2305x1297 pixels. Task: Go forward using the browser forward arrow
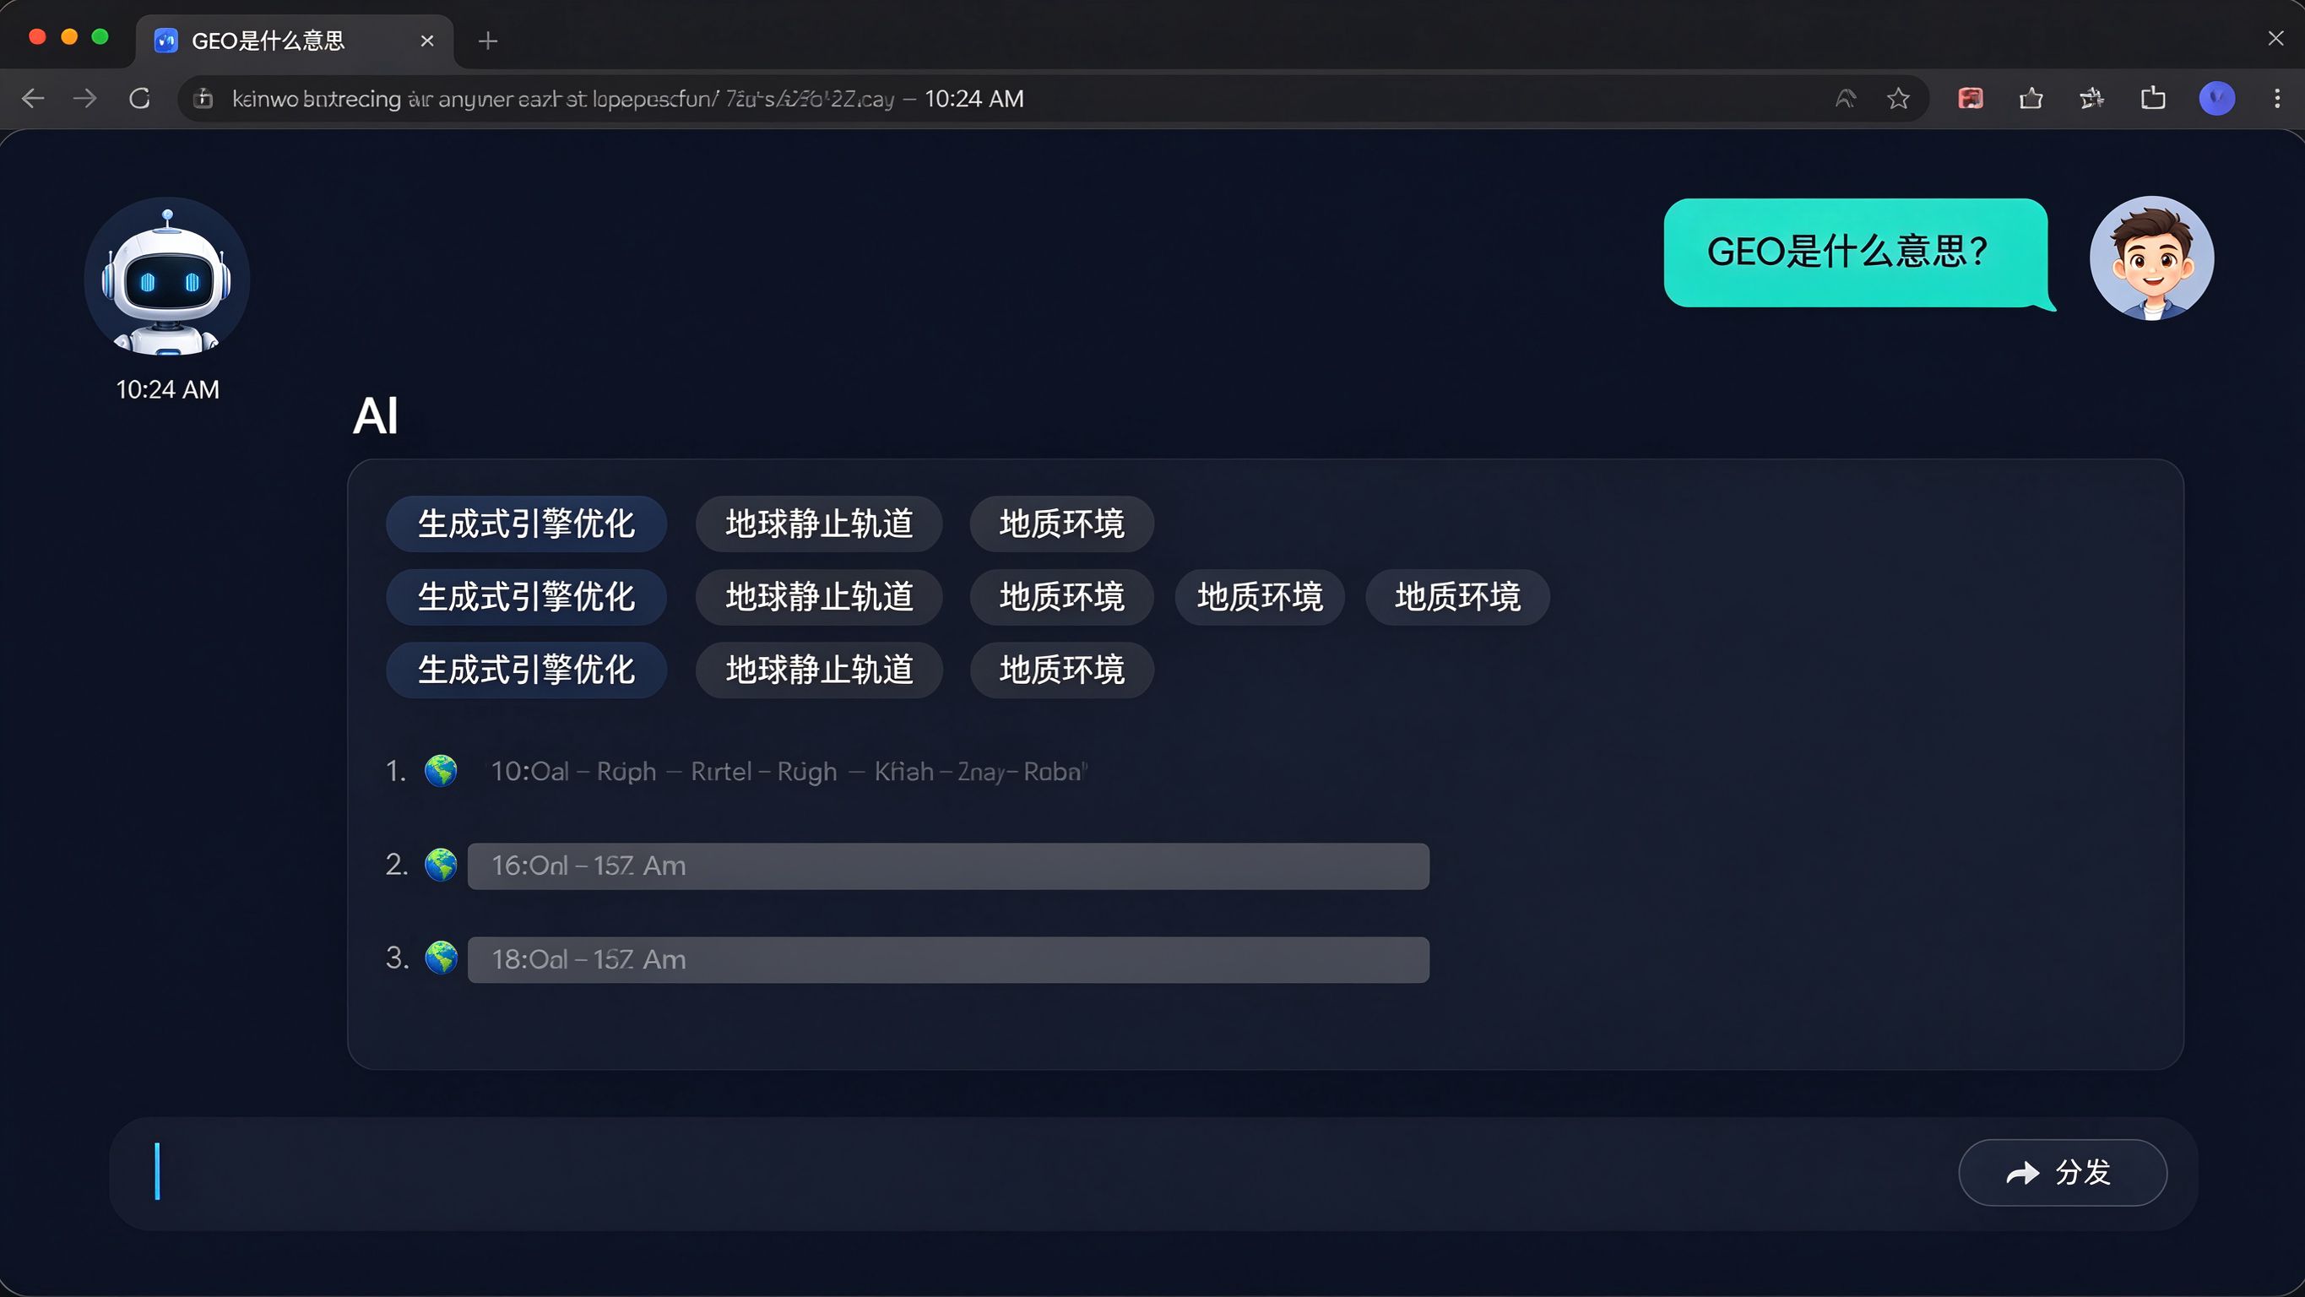(85, 99)
